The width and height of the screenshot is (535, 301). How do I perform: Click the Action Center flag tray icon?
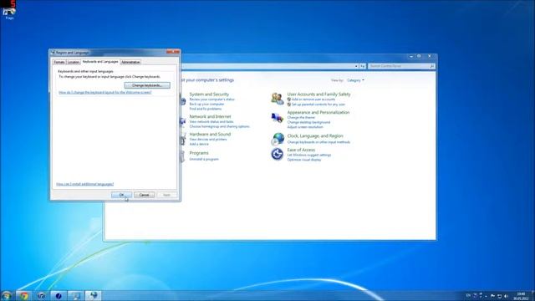(492, 296)
